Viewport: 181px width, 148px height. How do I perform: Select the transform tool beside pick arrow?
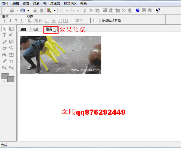(x=11, y=29)
